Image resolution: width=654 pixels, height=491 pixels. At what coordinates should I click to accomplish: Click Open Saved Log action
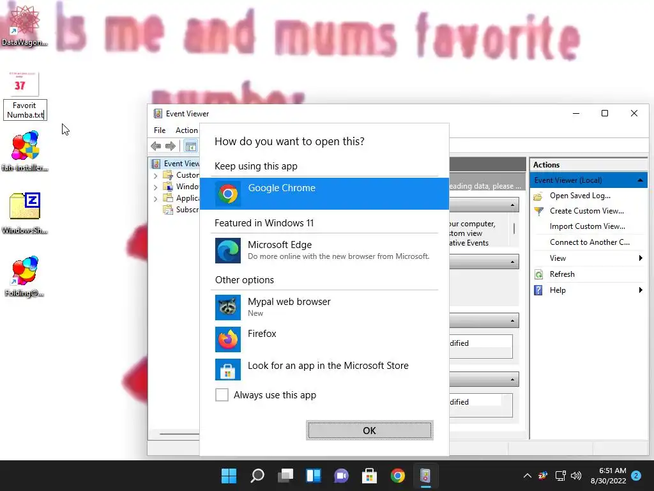click(580, 196)
